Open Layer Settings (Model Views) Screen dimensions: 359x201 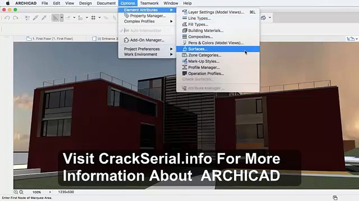[218, 12]
